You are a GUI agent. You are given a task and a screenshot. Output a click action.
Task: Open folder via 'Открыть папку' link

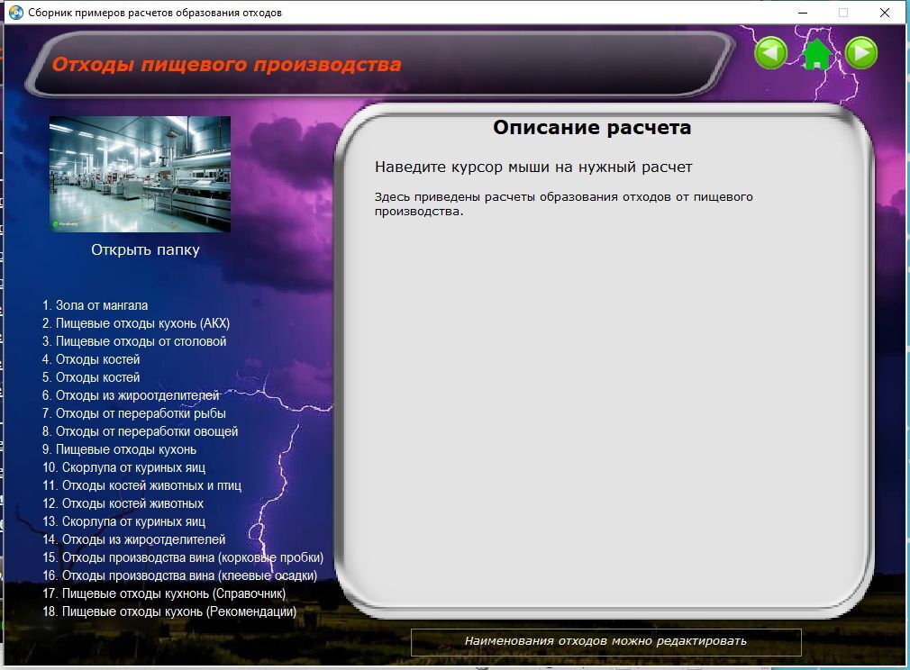coord(145,250)
